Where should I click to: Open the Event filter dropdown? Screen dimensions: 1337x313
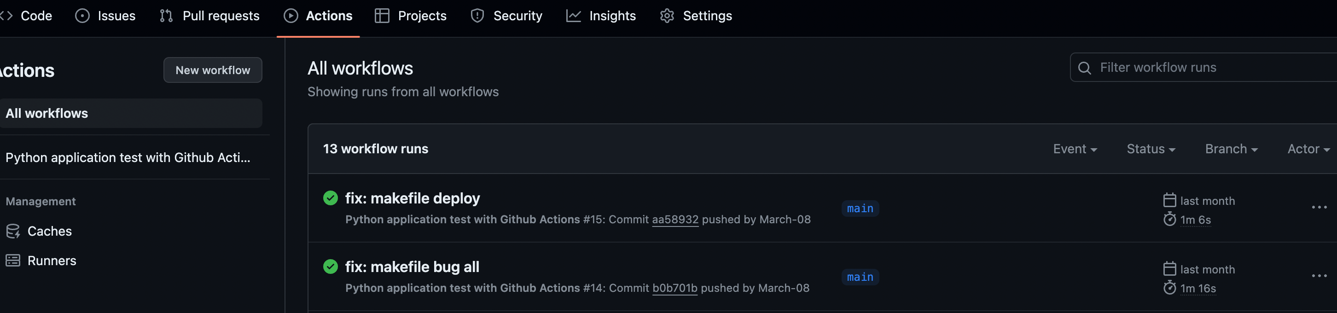tap(1075, 149)
